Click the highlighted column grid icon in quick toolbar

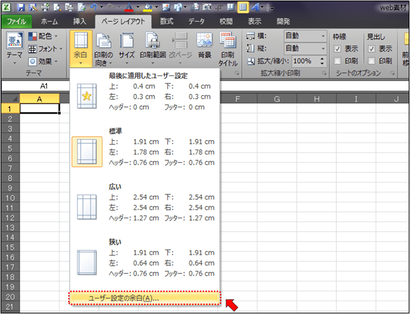point(243,7)
